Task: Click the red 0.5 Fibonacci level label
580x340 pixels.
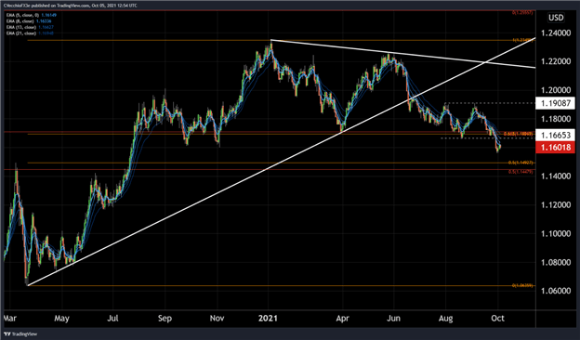Action: (521, 172)
